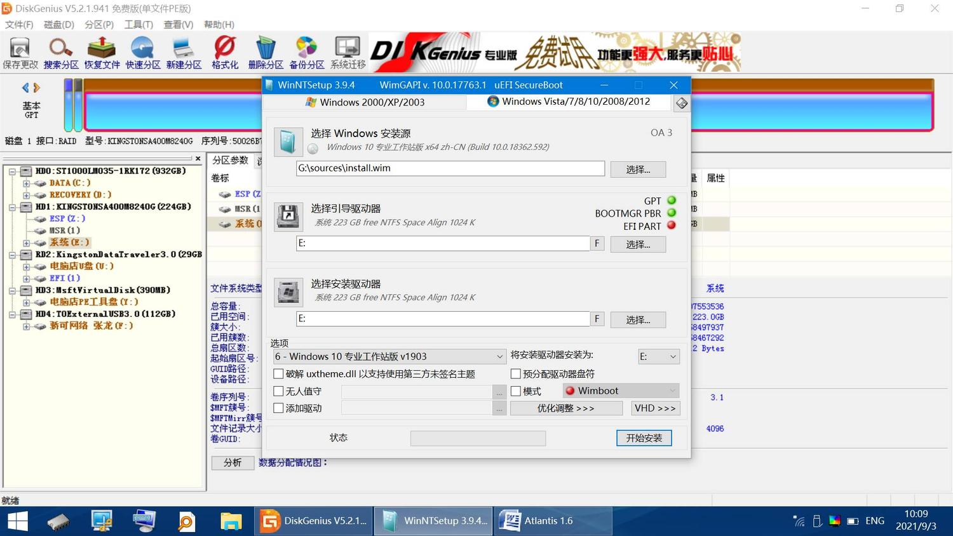Expand the RECOVERY (D:) partition node
The height and width of the screenshot is (536, 953).
coord(27,195)
